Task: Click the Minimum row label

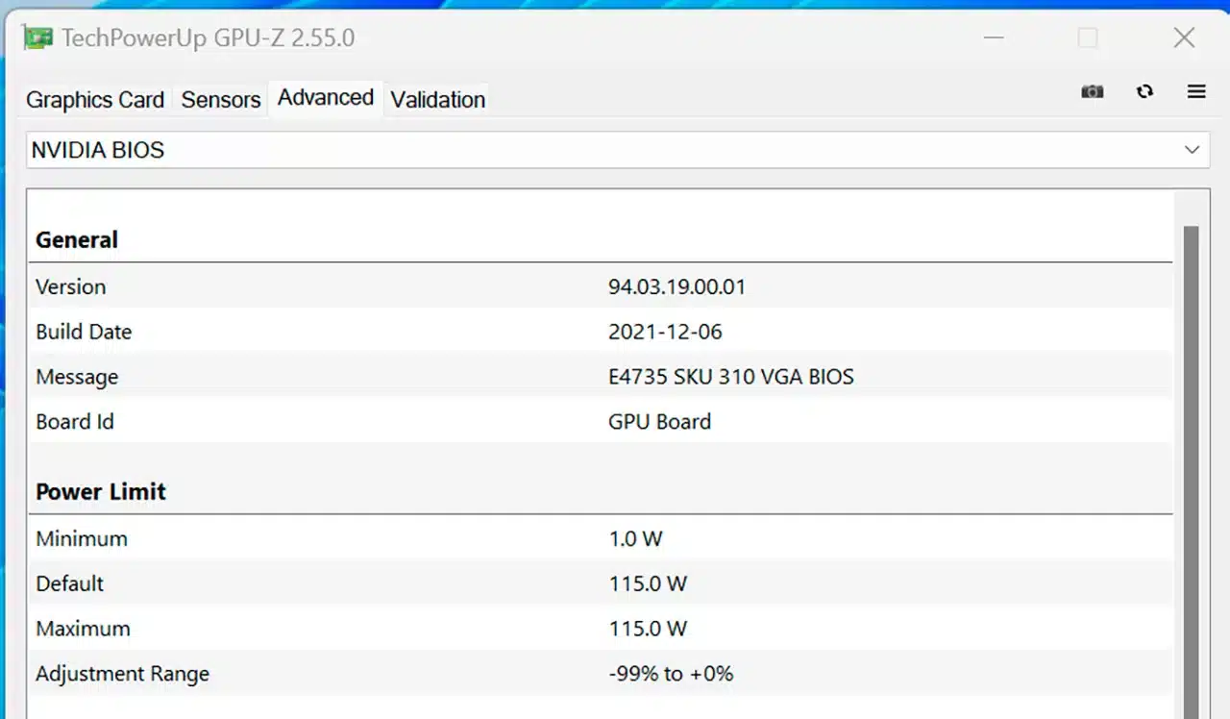Action: (82, 538)
